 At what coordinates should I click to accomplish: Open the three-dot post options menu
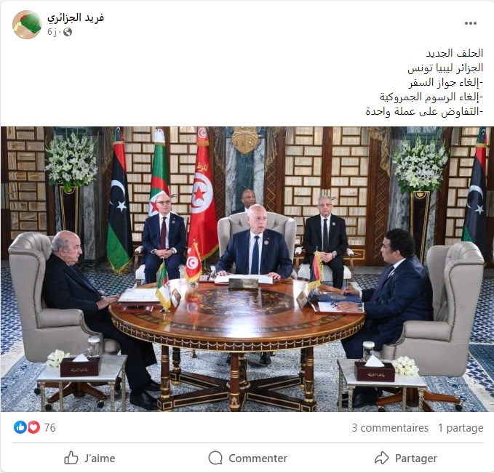point(471,23)
